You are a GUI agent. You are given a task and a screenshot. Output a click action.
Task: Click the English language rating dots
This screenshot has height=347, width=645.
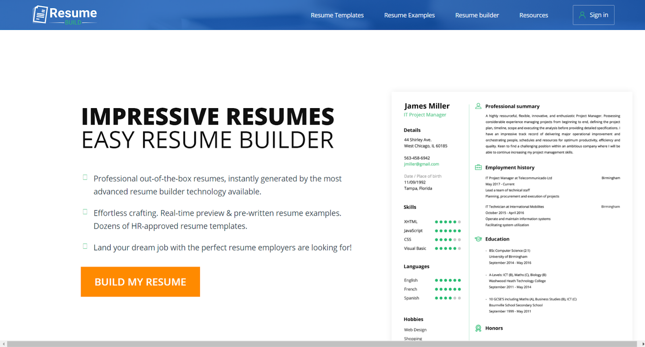tap(448, 280)
